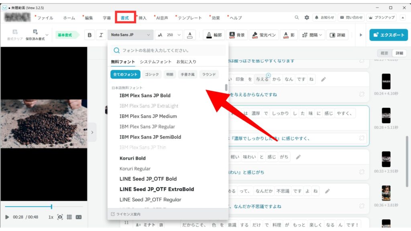This screenshot has height=231, width=411.
Task: Open the ライセンス案内 license link
Action: pyautogui.click(x=126, y=214)
